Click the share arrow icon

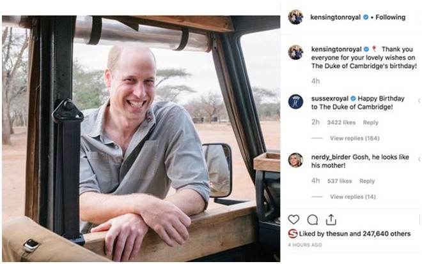[x=331, y=219]
